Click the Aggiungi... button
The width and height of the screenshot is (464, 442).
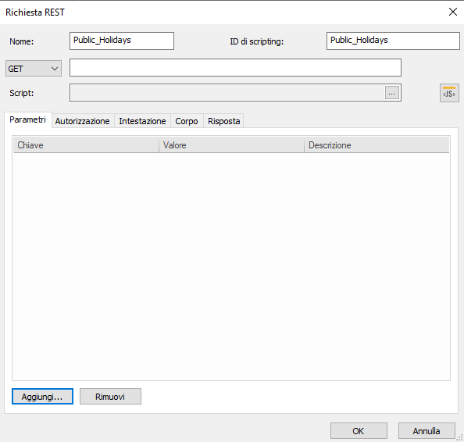pos(42,397)
